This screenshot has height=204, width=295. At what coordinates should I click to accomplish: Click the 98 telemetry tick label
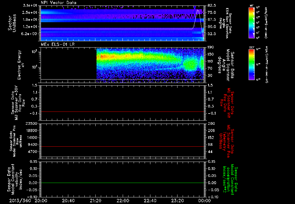210,145
